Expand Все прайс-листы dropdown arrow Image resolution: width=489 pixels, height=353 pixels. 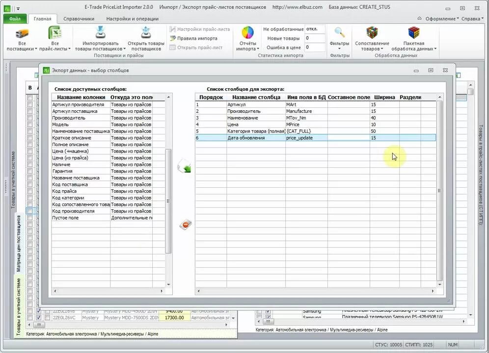coord(69,49)
